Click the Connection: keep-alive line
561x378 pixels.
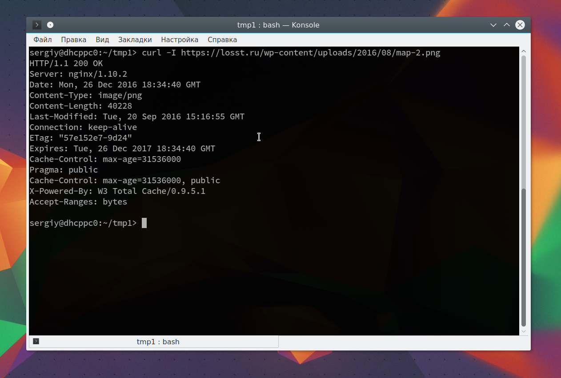(x=83, y=127)
